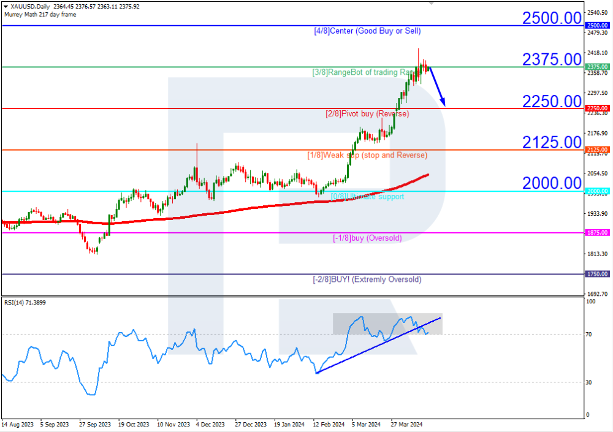Click the large 2250.00 level text

point(551,100)
